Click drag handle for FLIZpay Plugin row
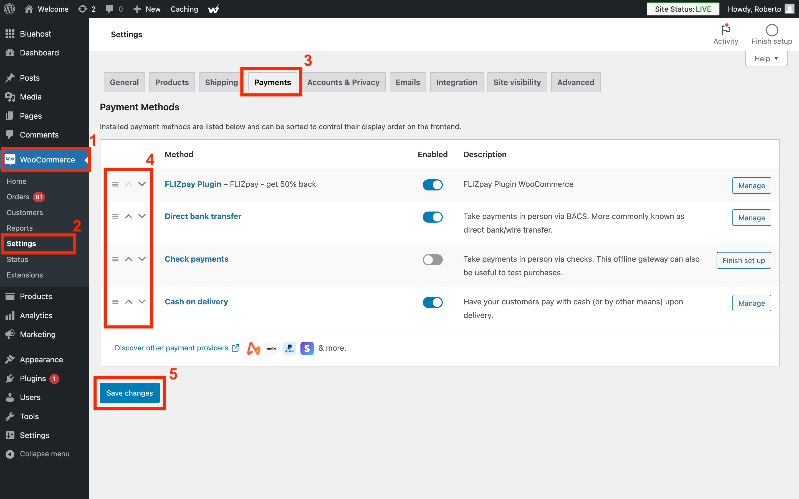 click(x=115, y=184)
